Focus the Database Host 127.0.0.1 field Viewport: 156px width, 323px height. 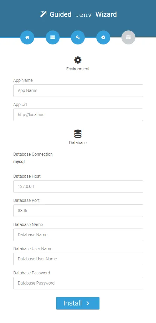pos(78,187)
